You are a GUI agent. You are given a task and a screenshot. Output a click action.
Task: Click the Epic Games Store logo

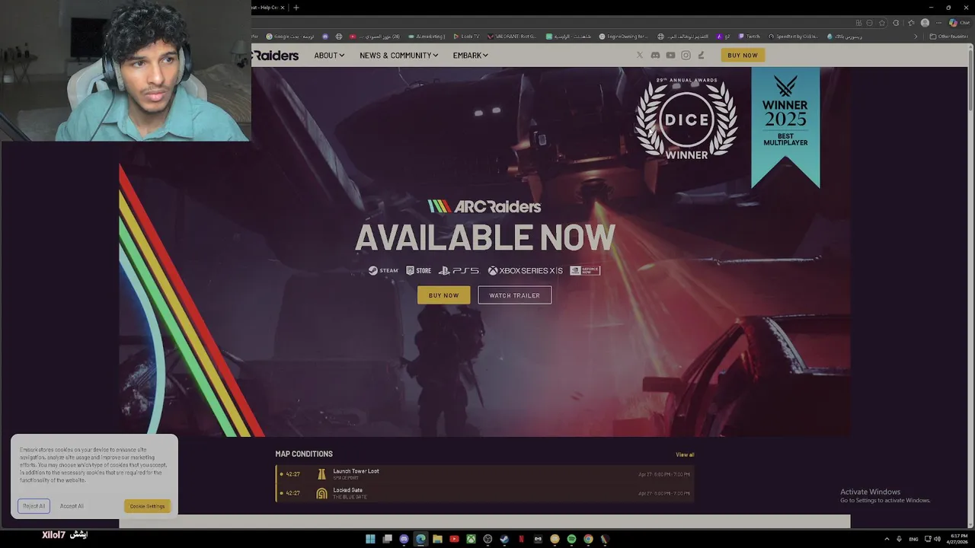point(418,270)
